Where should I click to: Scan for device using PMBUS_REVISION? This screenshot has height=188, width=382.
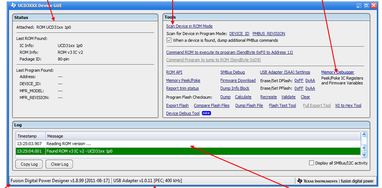269,34
